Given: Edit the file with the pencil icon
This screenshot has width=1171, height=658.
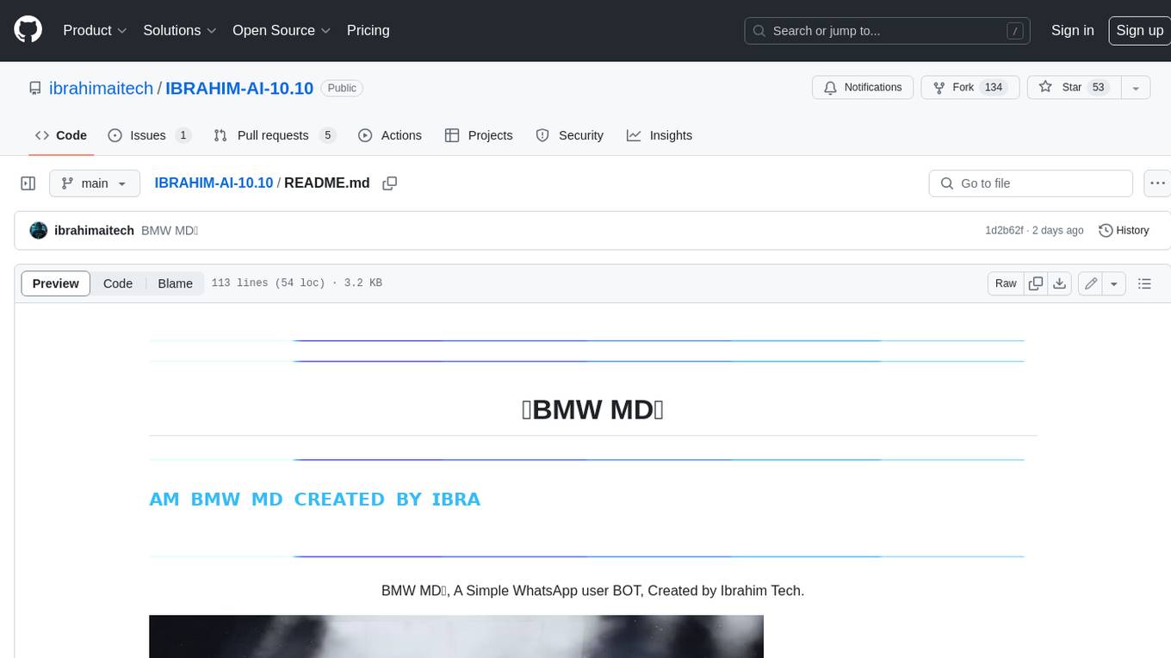Looking at the screenshot, I should point(1090,283).
